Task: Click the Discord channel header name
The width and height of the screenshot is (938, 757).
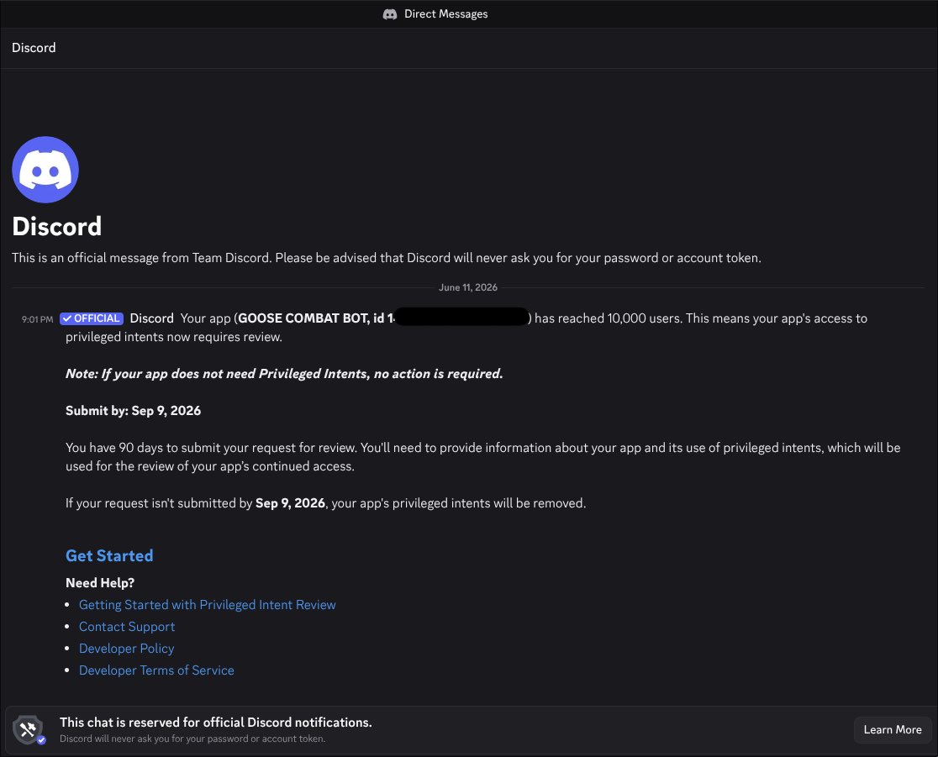Action: tap(34, 48)
